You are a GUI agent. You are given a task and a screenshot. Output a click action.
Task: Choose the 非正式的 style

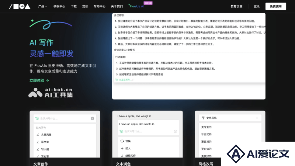206,134
